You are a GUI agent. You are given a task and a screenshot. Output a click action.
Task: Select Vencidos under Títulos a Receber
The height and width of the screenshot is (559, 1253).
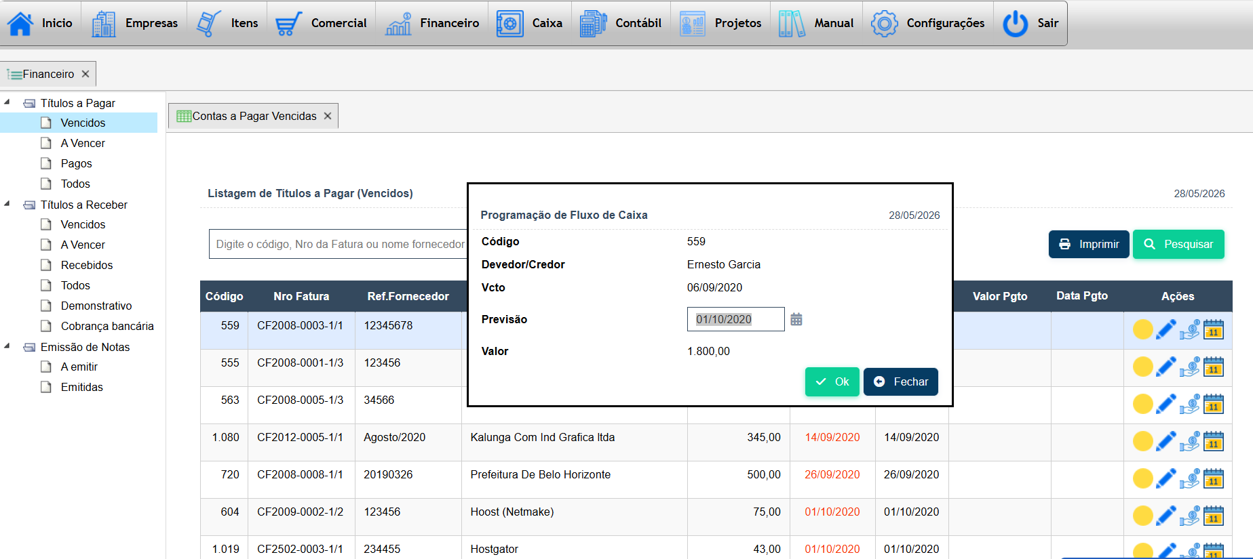pos(83,224)
